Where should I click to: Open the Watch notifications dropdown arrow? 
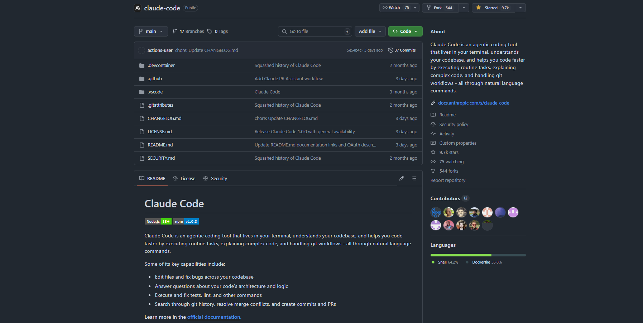[416, 8]
